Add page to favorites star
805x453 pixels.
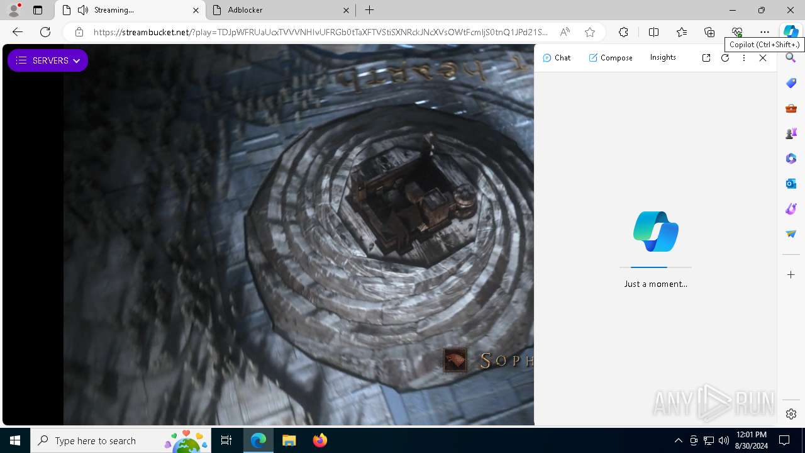tap(589, 32)
